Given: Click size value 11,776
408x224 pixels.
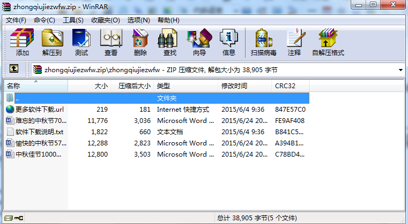Looking at the screenshot, I should tap(98, 120).
